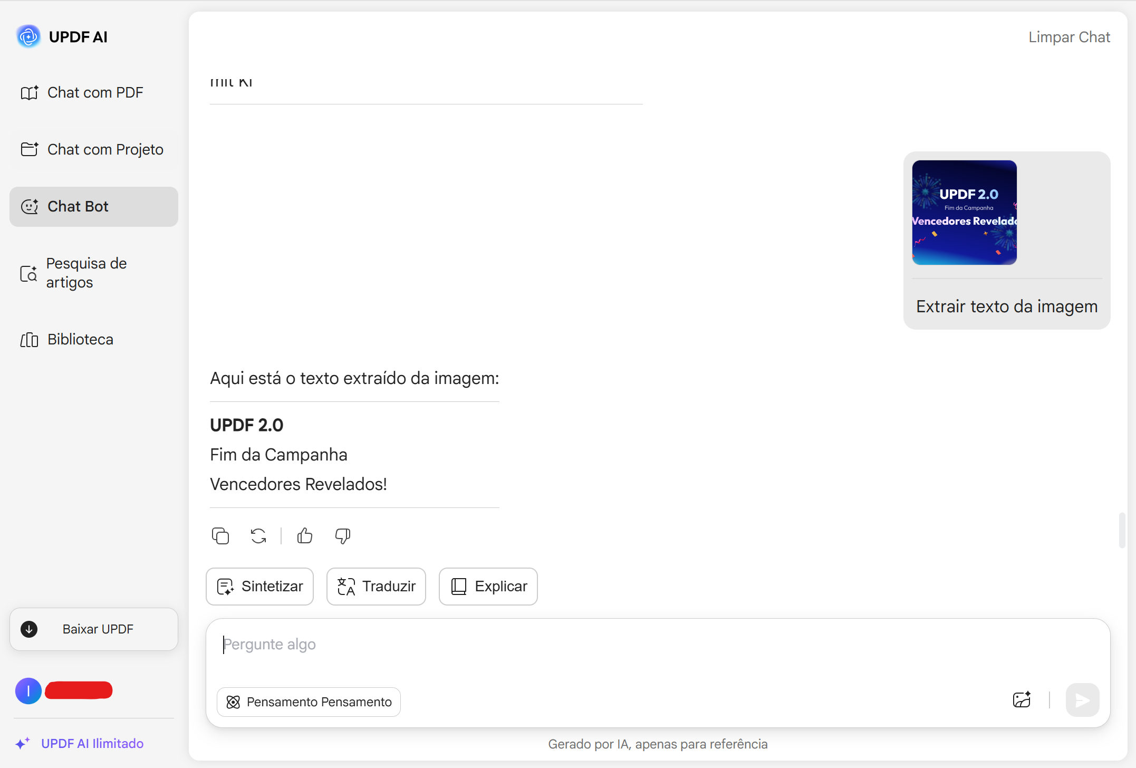Screen dimensions: 1136x768
Task: Open Pesquisa de artigos
Action: pyautogui.click(x=94, y=273)
